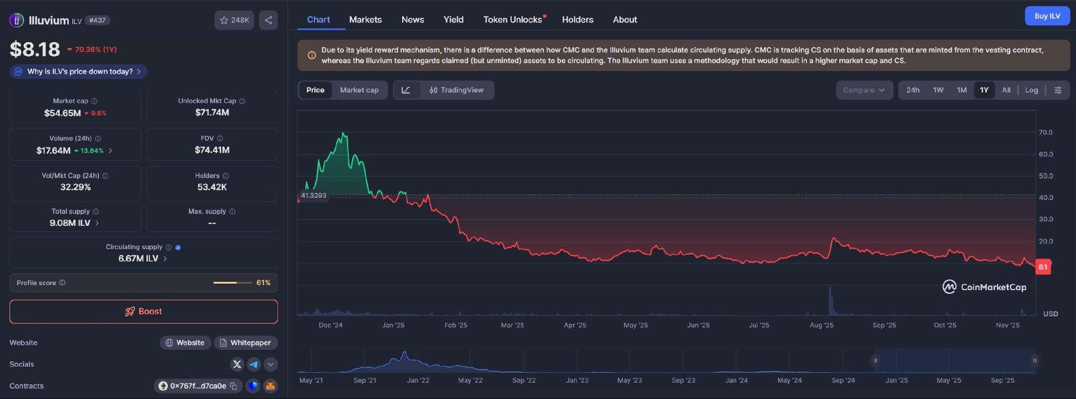Viewport: 1076px width, 399px height.
Task: Toggle chart to Market cap view
Action: click(359, 90)
